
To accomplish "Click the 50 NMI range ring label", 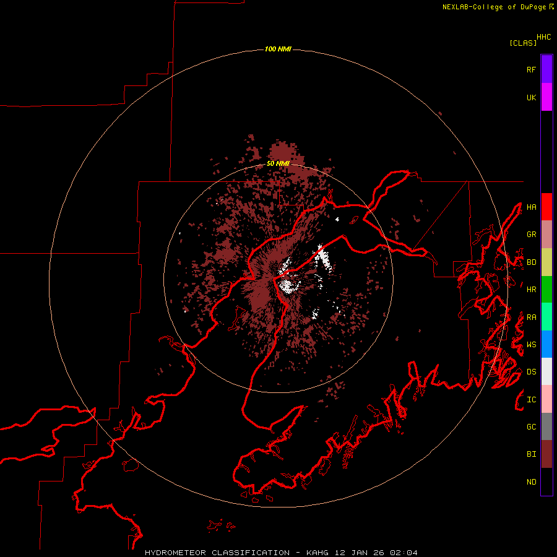I will (x=278, y=163).
